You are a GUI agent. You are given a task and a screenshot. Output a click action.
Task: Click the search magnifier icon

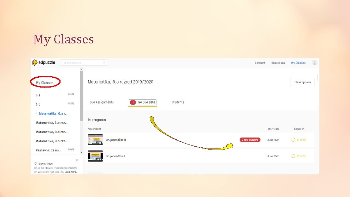pyautogui.click(x=104, y=63)
